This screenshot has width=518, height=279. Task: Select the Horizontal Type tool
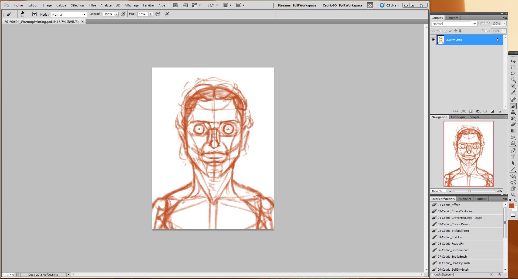pyautogui.click(x=513, y=156)
